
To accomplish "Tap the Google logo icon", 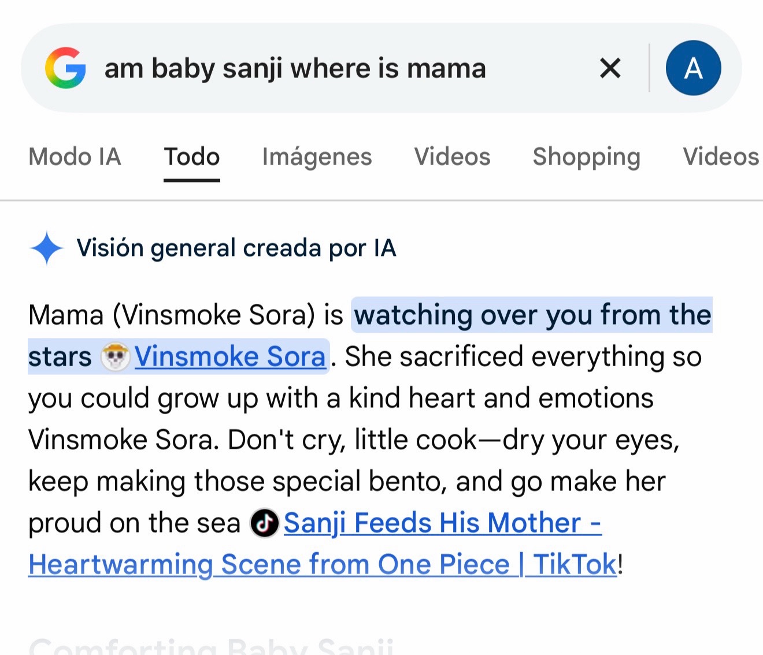I will 66,68.
